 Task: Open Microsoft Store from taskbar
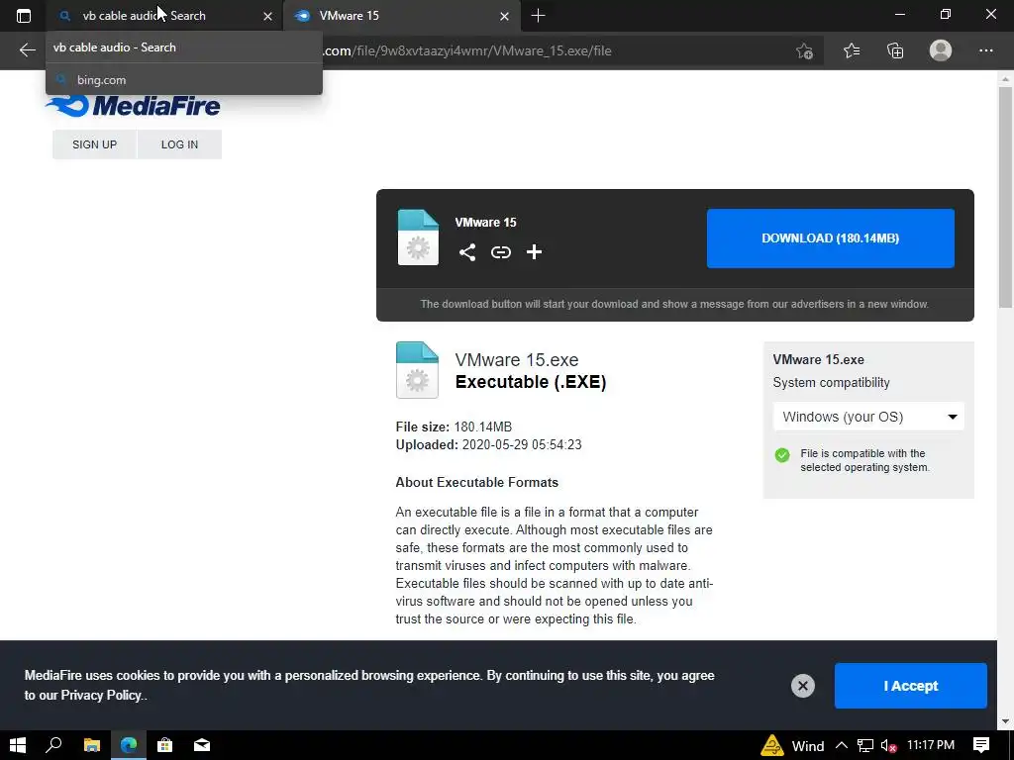click(165, 745)
